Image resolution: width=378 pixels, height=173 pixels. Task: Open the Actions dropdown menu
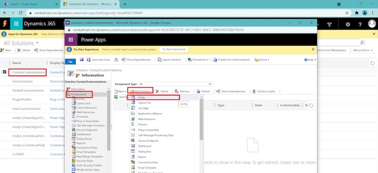click(x=262, y=60)
